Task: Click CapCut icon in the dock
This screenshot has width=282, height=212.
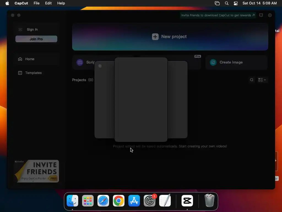Action: coord(187,201)
